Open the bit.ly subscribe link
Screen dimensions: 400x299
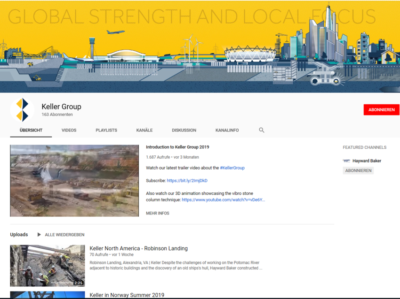click(x=187, y=181)
